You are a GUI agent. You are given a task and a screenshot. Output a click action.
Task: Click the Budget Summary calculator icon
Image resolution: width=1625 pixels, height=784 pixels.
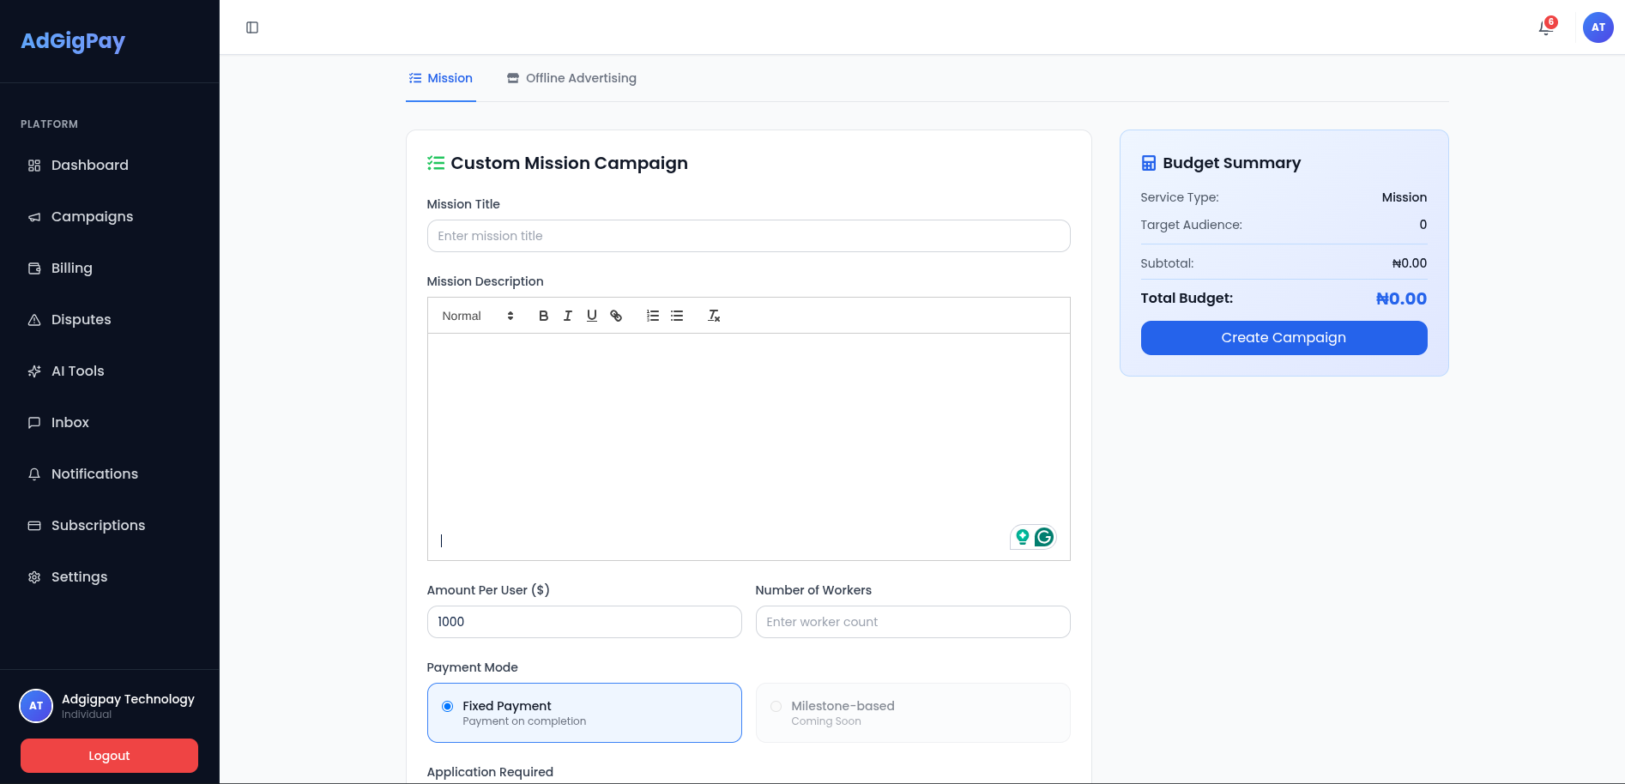[1149, 163]
